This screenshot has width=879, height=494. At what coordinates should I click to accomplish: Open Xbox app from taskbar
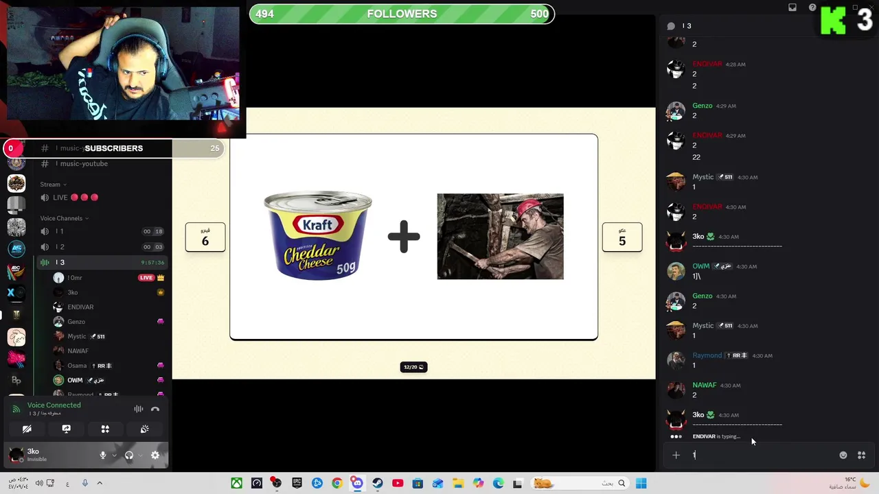[x=236, y=483]
